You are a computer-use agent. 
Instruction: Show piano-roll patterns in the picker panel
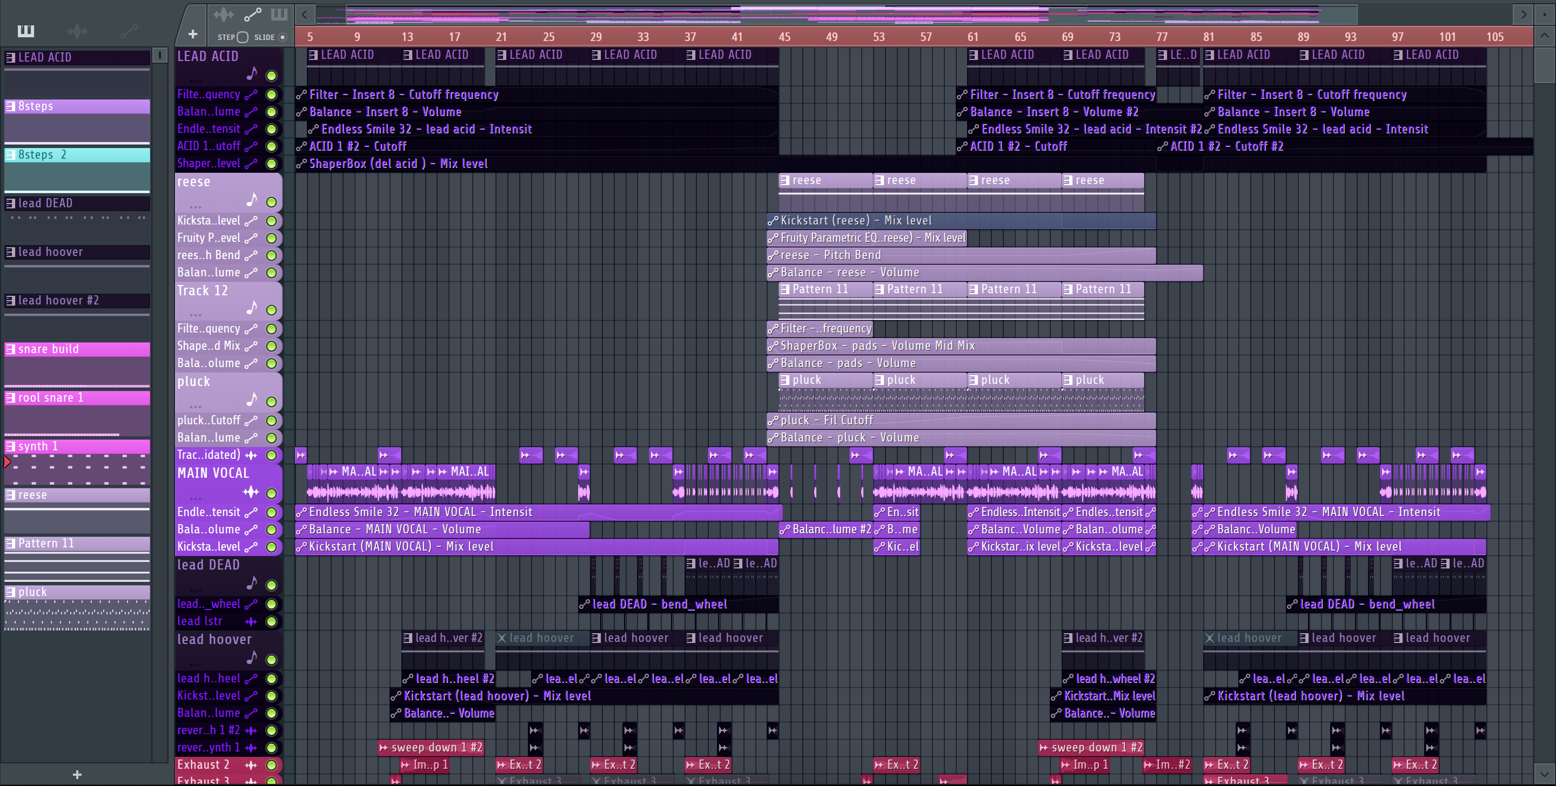pyautogui.click(x=26, y=31)
